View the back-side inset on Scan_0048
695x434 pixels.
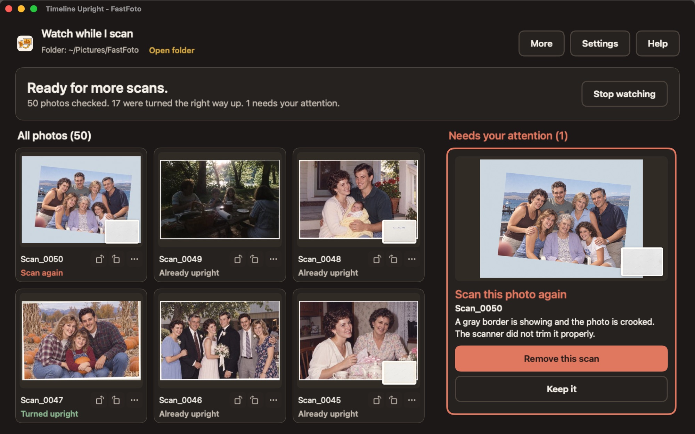(x=399, y=232)
